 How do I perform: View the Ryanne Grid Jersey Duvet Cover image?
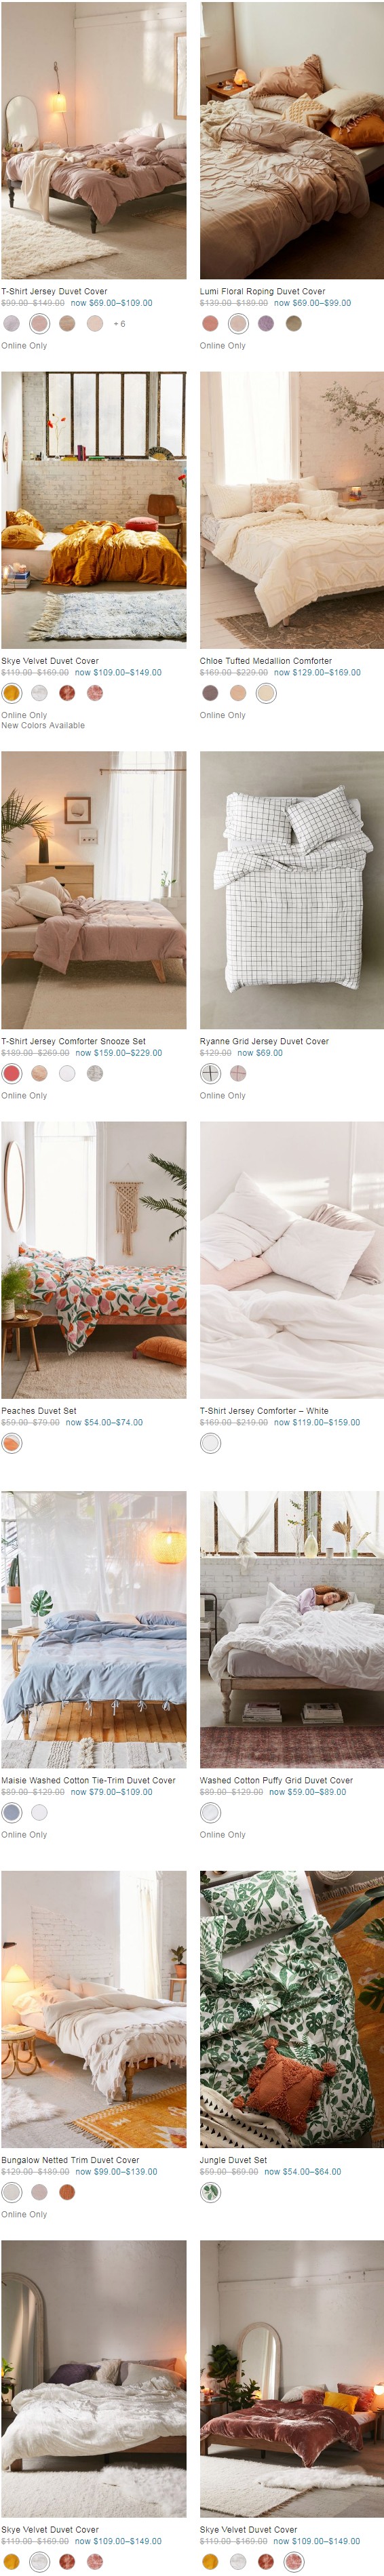(292, 890)
